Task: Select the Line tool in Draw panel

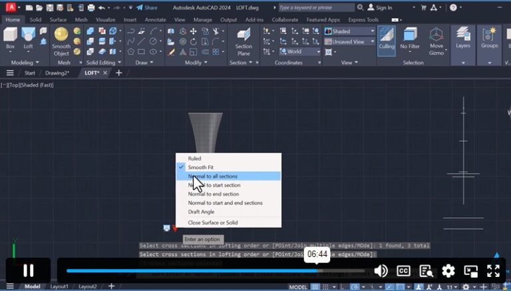Action: coord(141,41)
